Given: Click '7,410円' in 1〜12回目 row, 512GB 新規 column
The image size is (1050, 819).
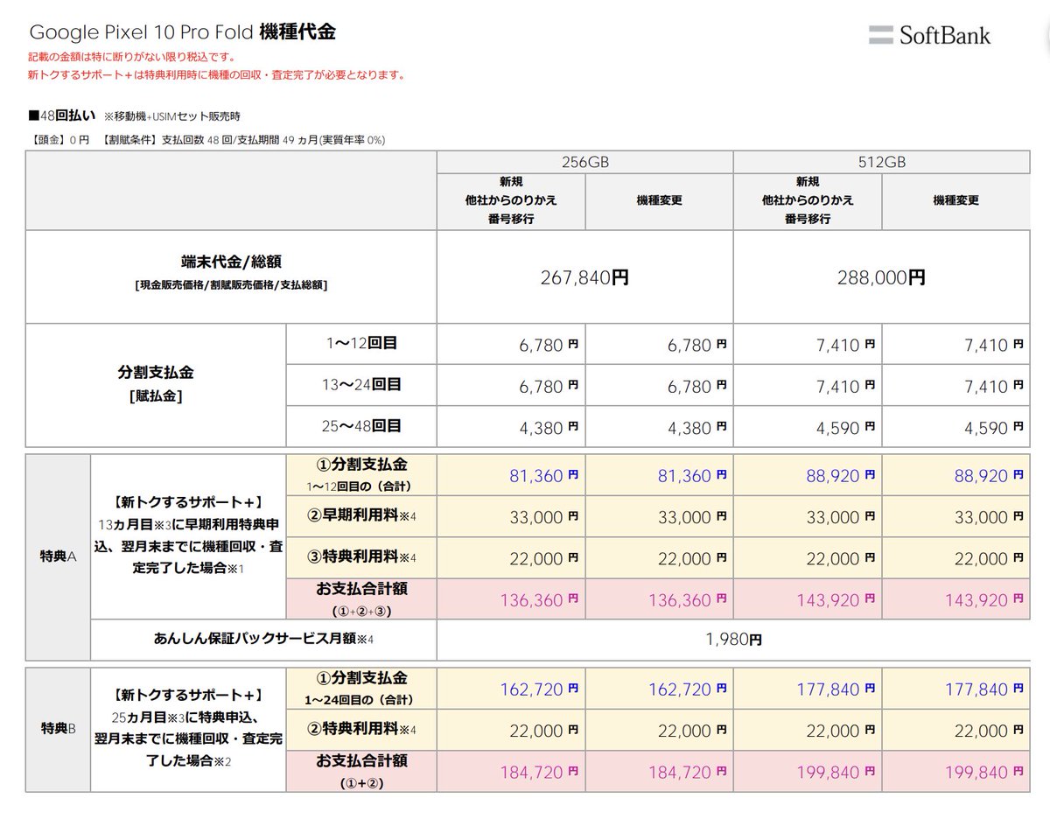Looking at the screenshot, I should [x=845, y=346].
